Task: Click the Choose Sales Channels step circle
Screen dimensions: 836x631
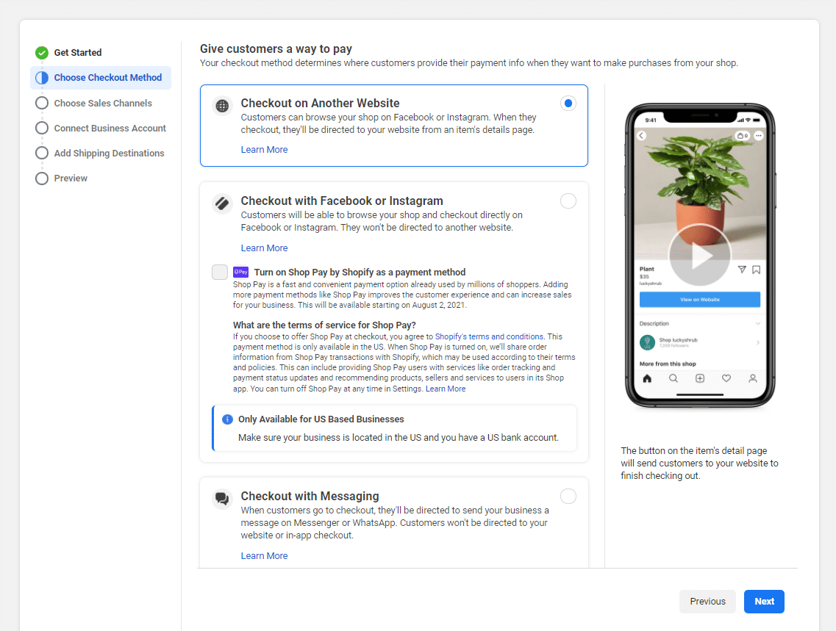Action: pyautogui.click(x=42, y=104)
